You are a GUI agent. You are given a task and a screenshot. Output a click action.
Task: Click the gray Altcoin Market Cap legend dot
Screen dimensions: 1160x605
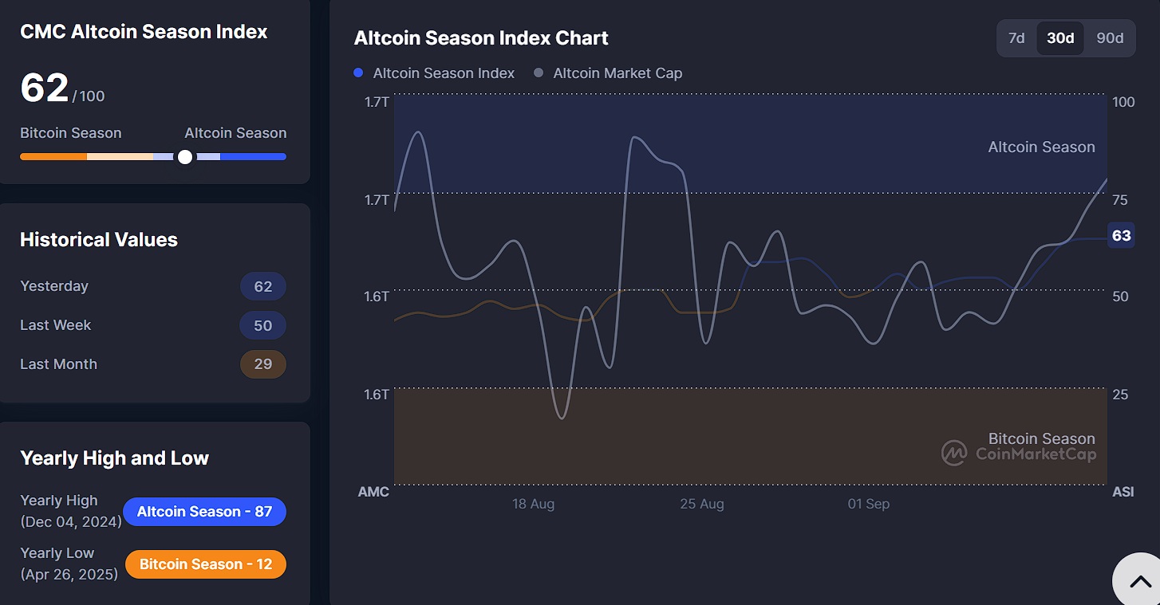(x=539, y=73)
